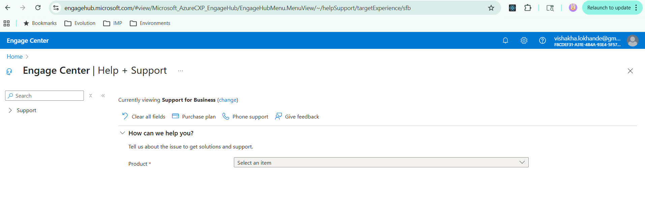
Task: Open the browser extensions puzzle icon
Action: (528, 8)
